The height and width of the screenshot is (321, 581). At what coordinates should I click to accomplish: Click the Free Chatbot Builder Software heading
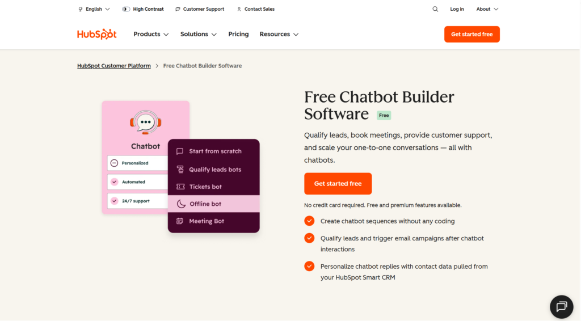[x=379, y=105]
